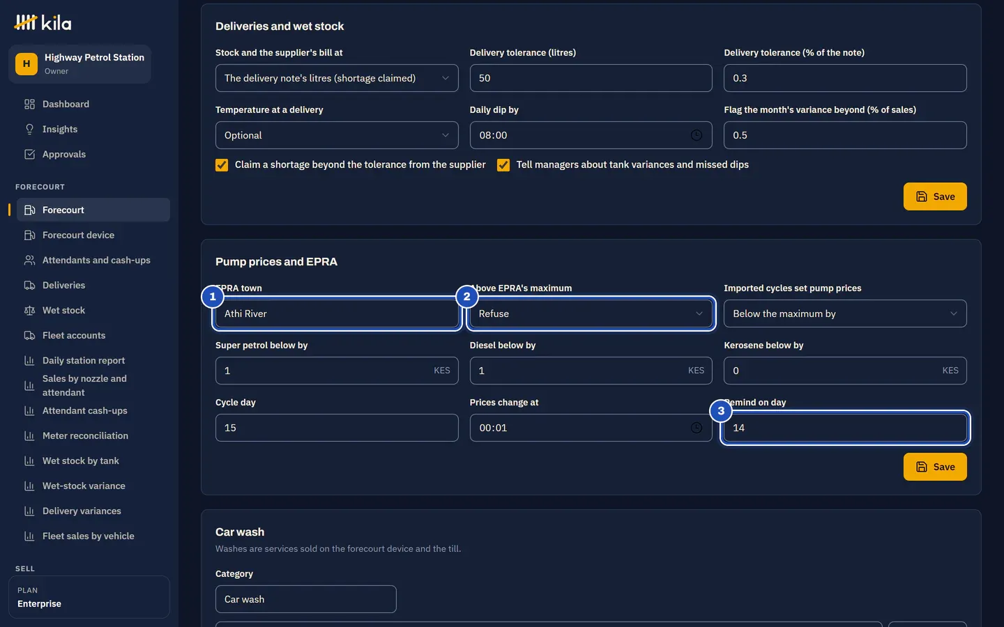
Task: Toggle Claim a shortage beyond tolerance checkbox
Action: coord(222,165)
